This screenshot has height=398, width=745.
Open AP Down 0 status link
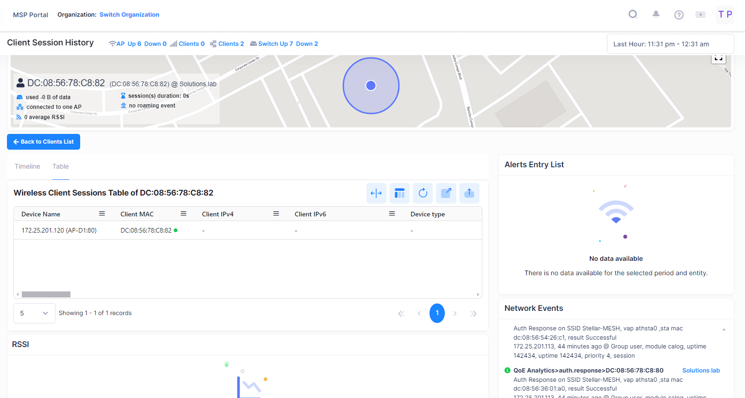pyautogui.click(x=155, y=44)
